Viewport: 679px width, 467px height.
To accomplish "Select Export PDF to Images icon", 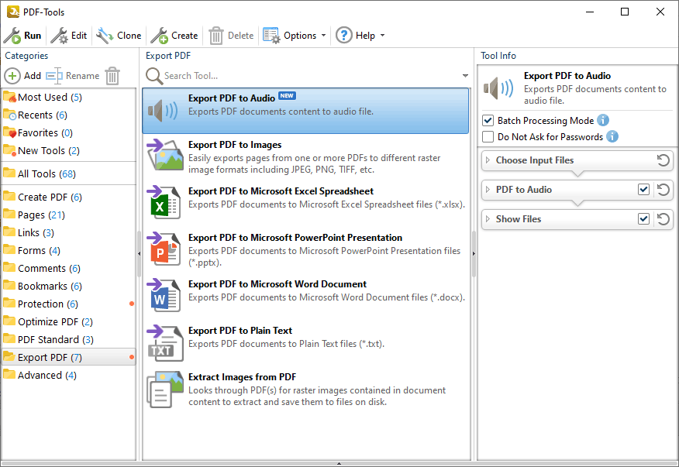I will [165, 155].
